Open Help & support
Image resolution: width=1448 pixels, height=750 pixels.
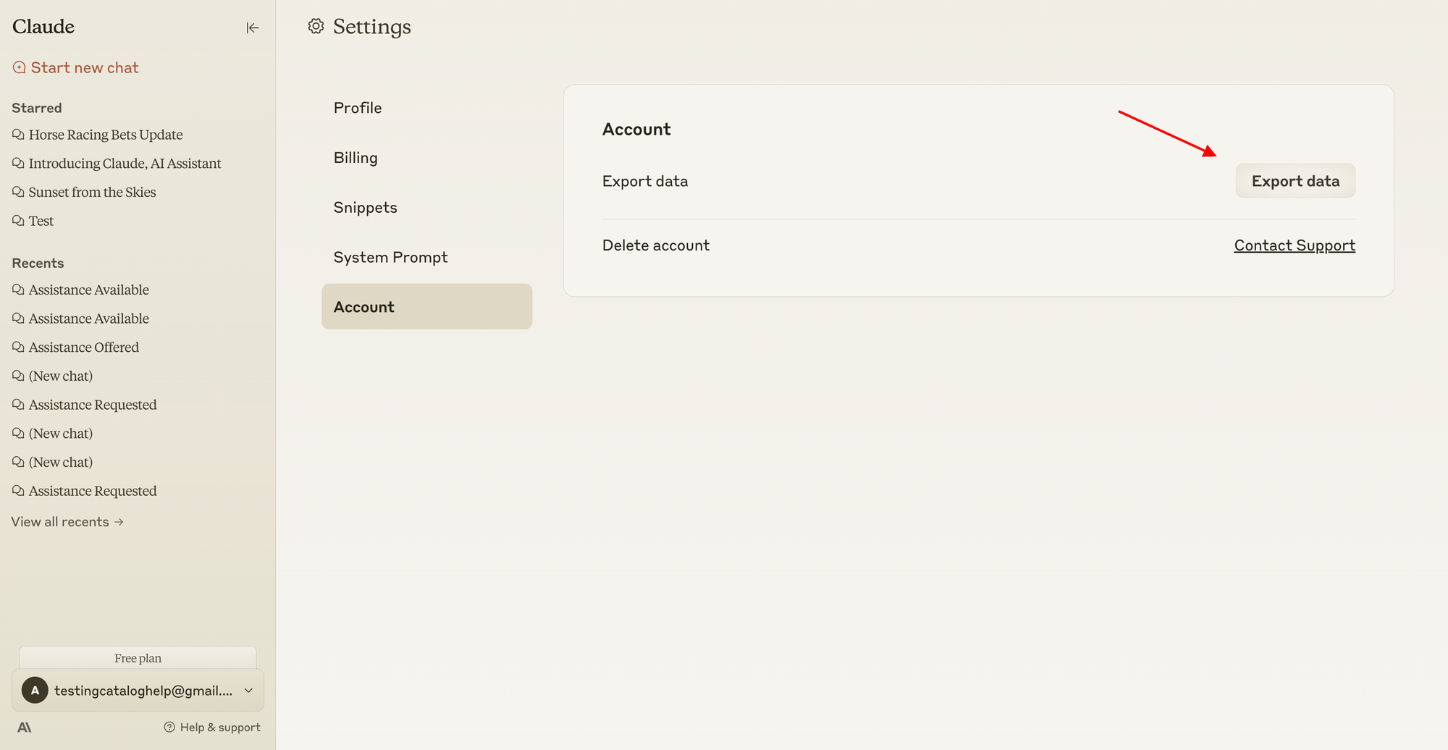[212, 727]
